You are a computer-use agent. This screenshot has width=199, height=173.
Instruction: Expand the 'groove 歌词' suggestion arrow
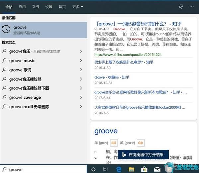pos(81,70)
